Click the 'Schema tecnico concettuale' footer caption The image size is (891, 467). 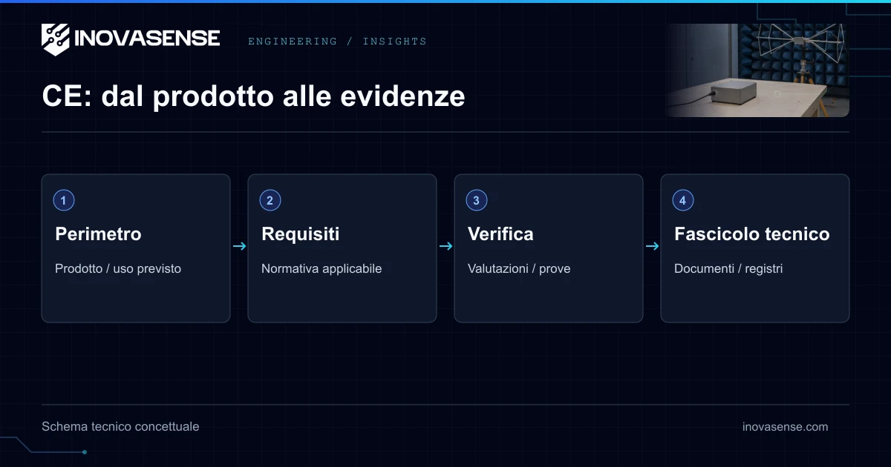120,426
